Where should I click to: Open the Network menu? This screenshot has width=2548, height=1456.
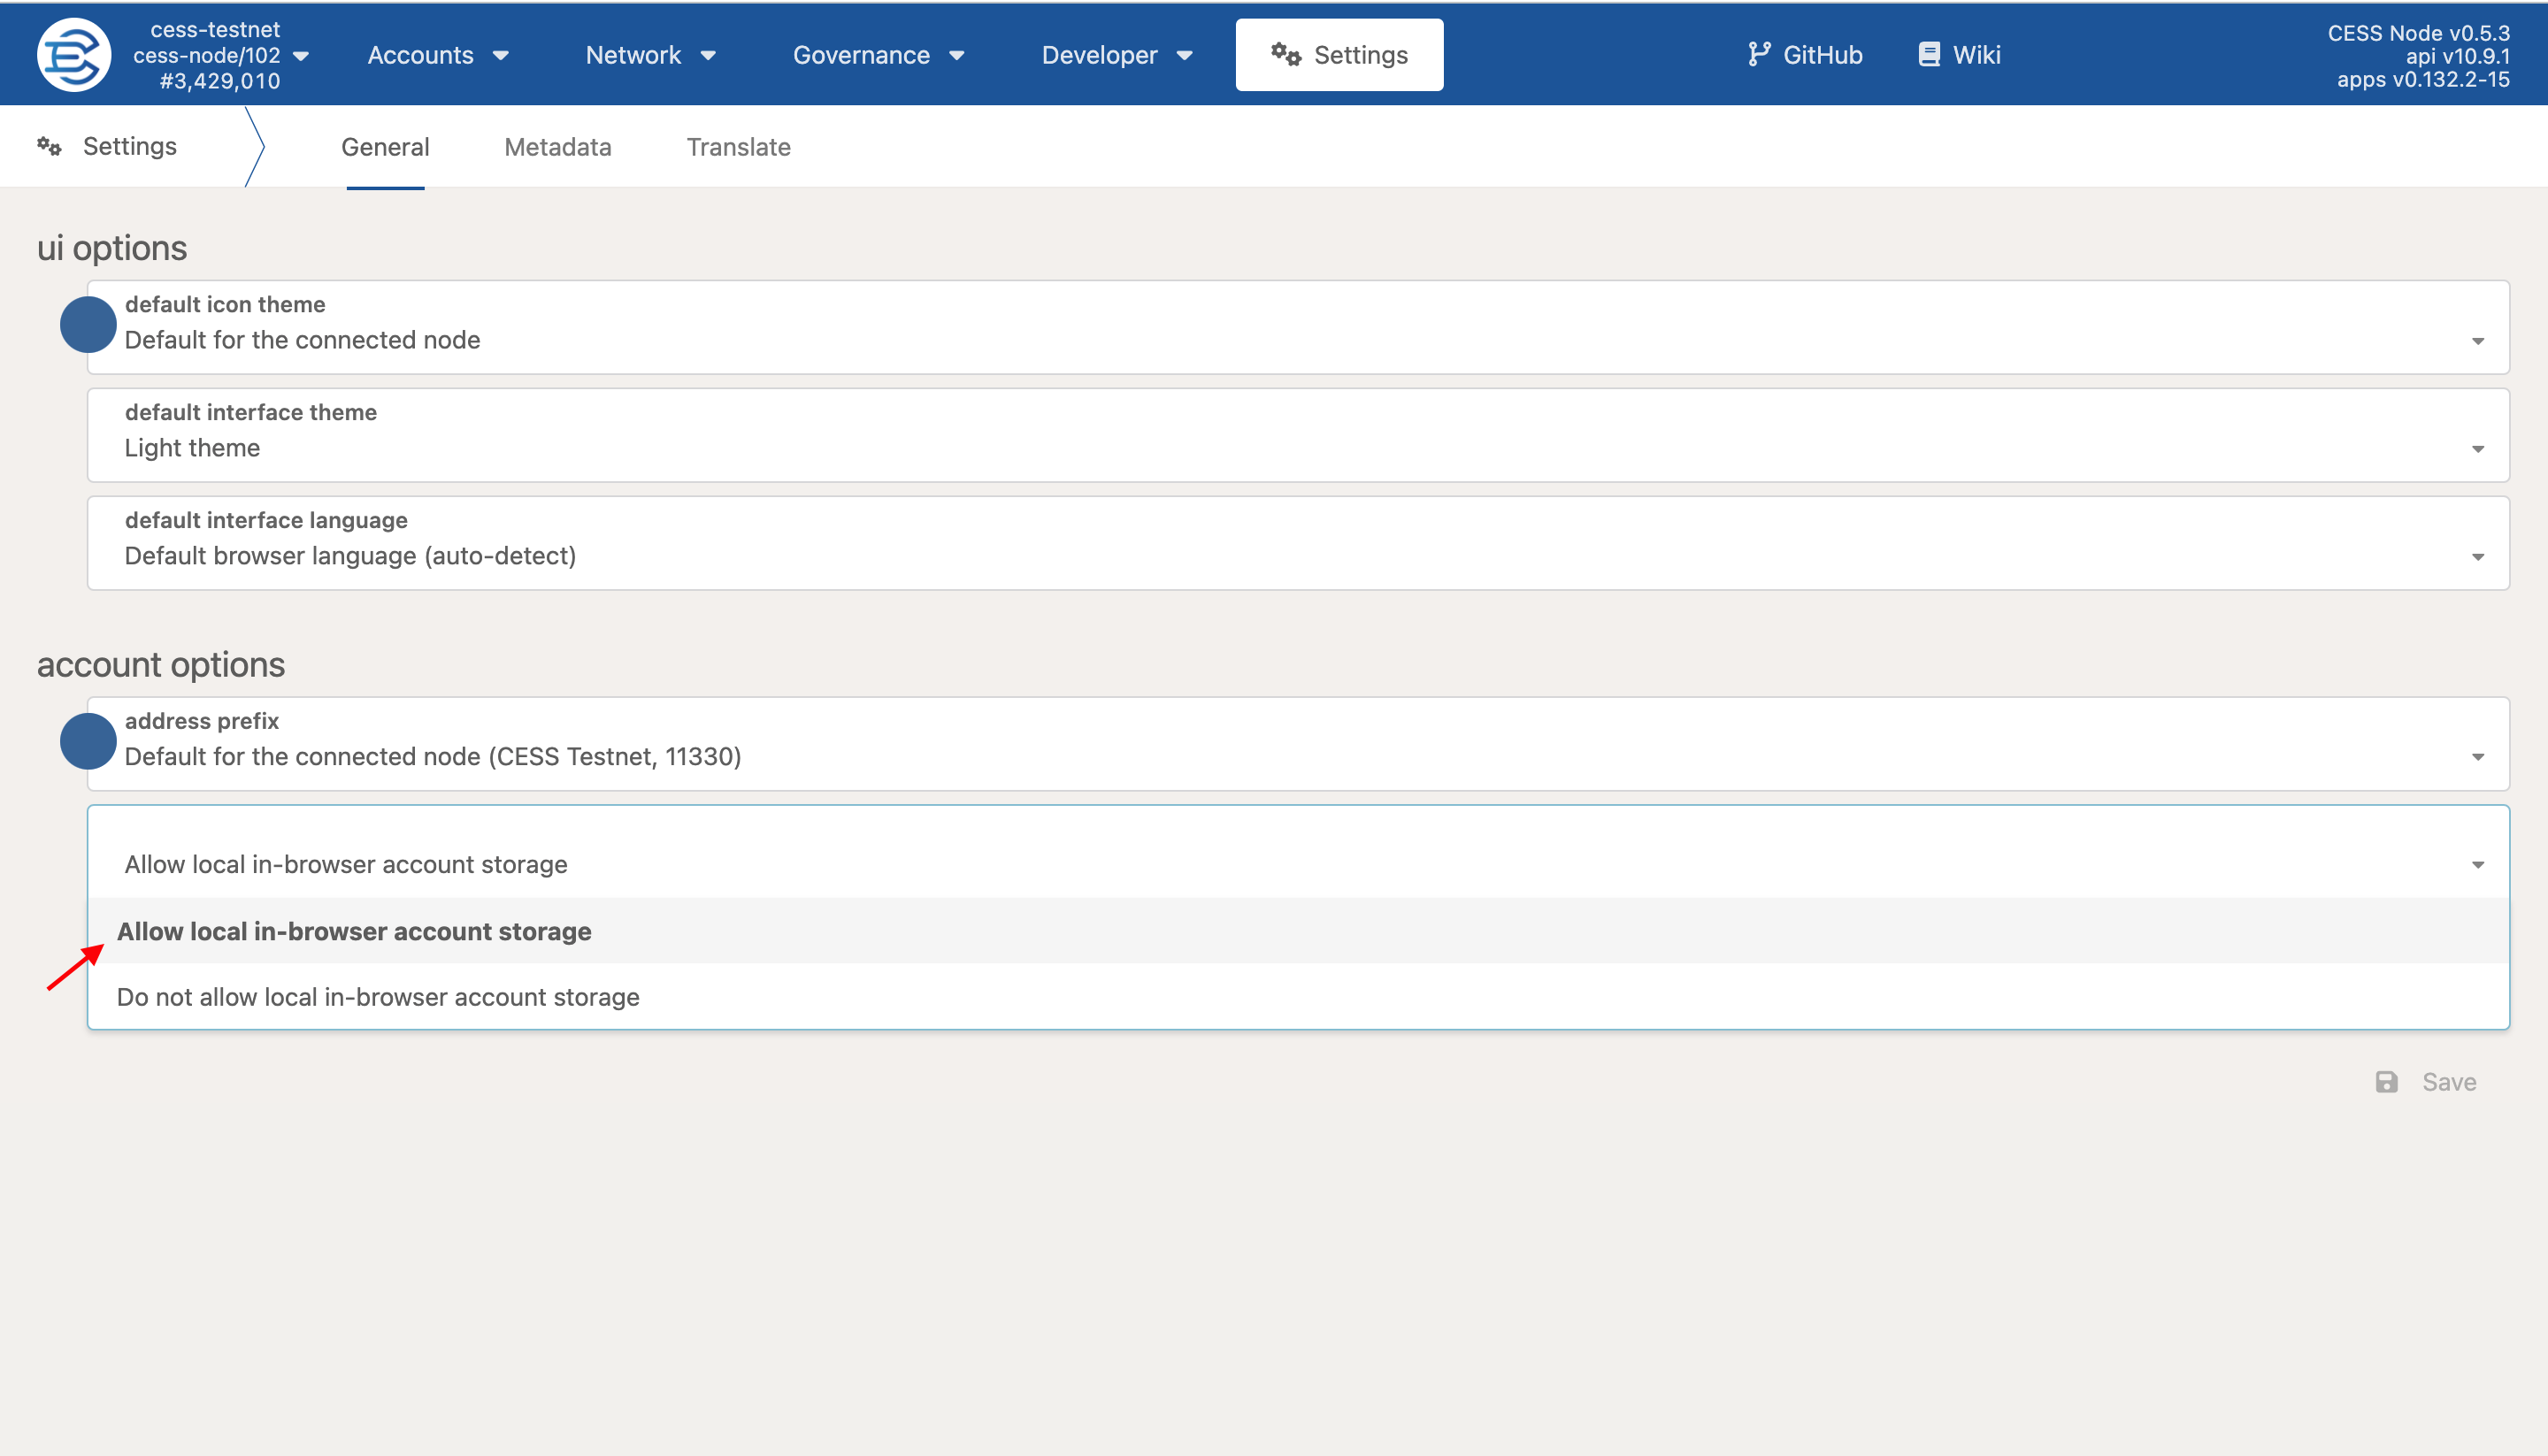tap(650, 55)
